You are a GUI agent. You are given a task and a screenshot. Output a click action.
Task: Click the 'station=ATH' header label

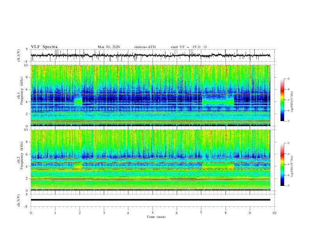(x=145, y=47)
